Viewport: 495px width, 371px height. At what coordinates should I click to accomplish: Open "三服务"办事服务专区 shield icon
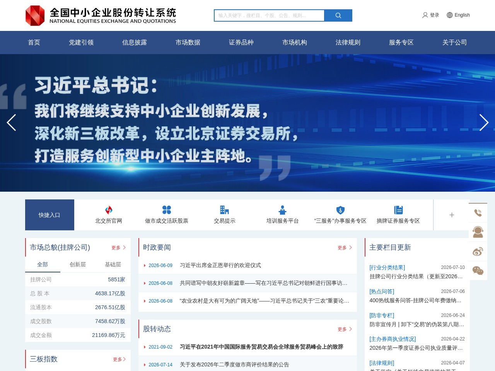tap(340, 210)
